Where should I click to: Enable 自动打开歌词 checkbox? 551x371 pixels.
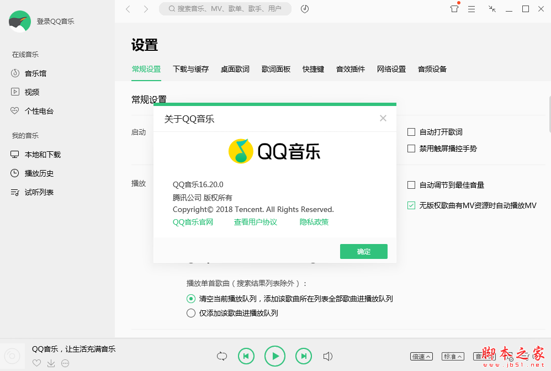click(411, 132)
